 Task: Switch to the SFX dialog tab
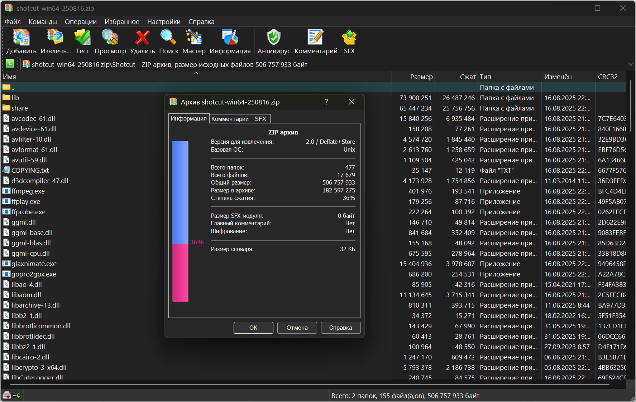[260, 119]
